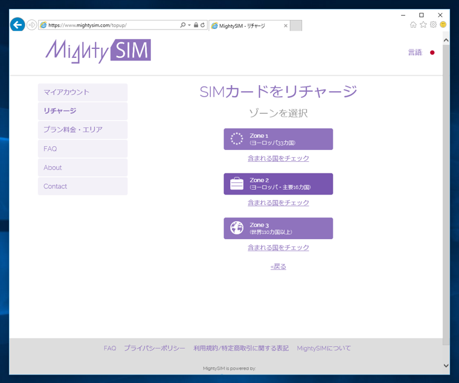Click the scrollbar down arrow
459x383 pixels.
point(446,365)
